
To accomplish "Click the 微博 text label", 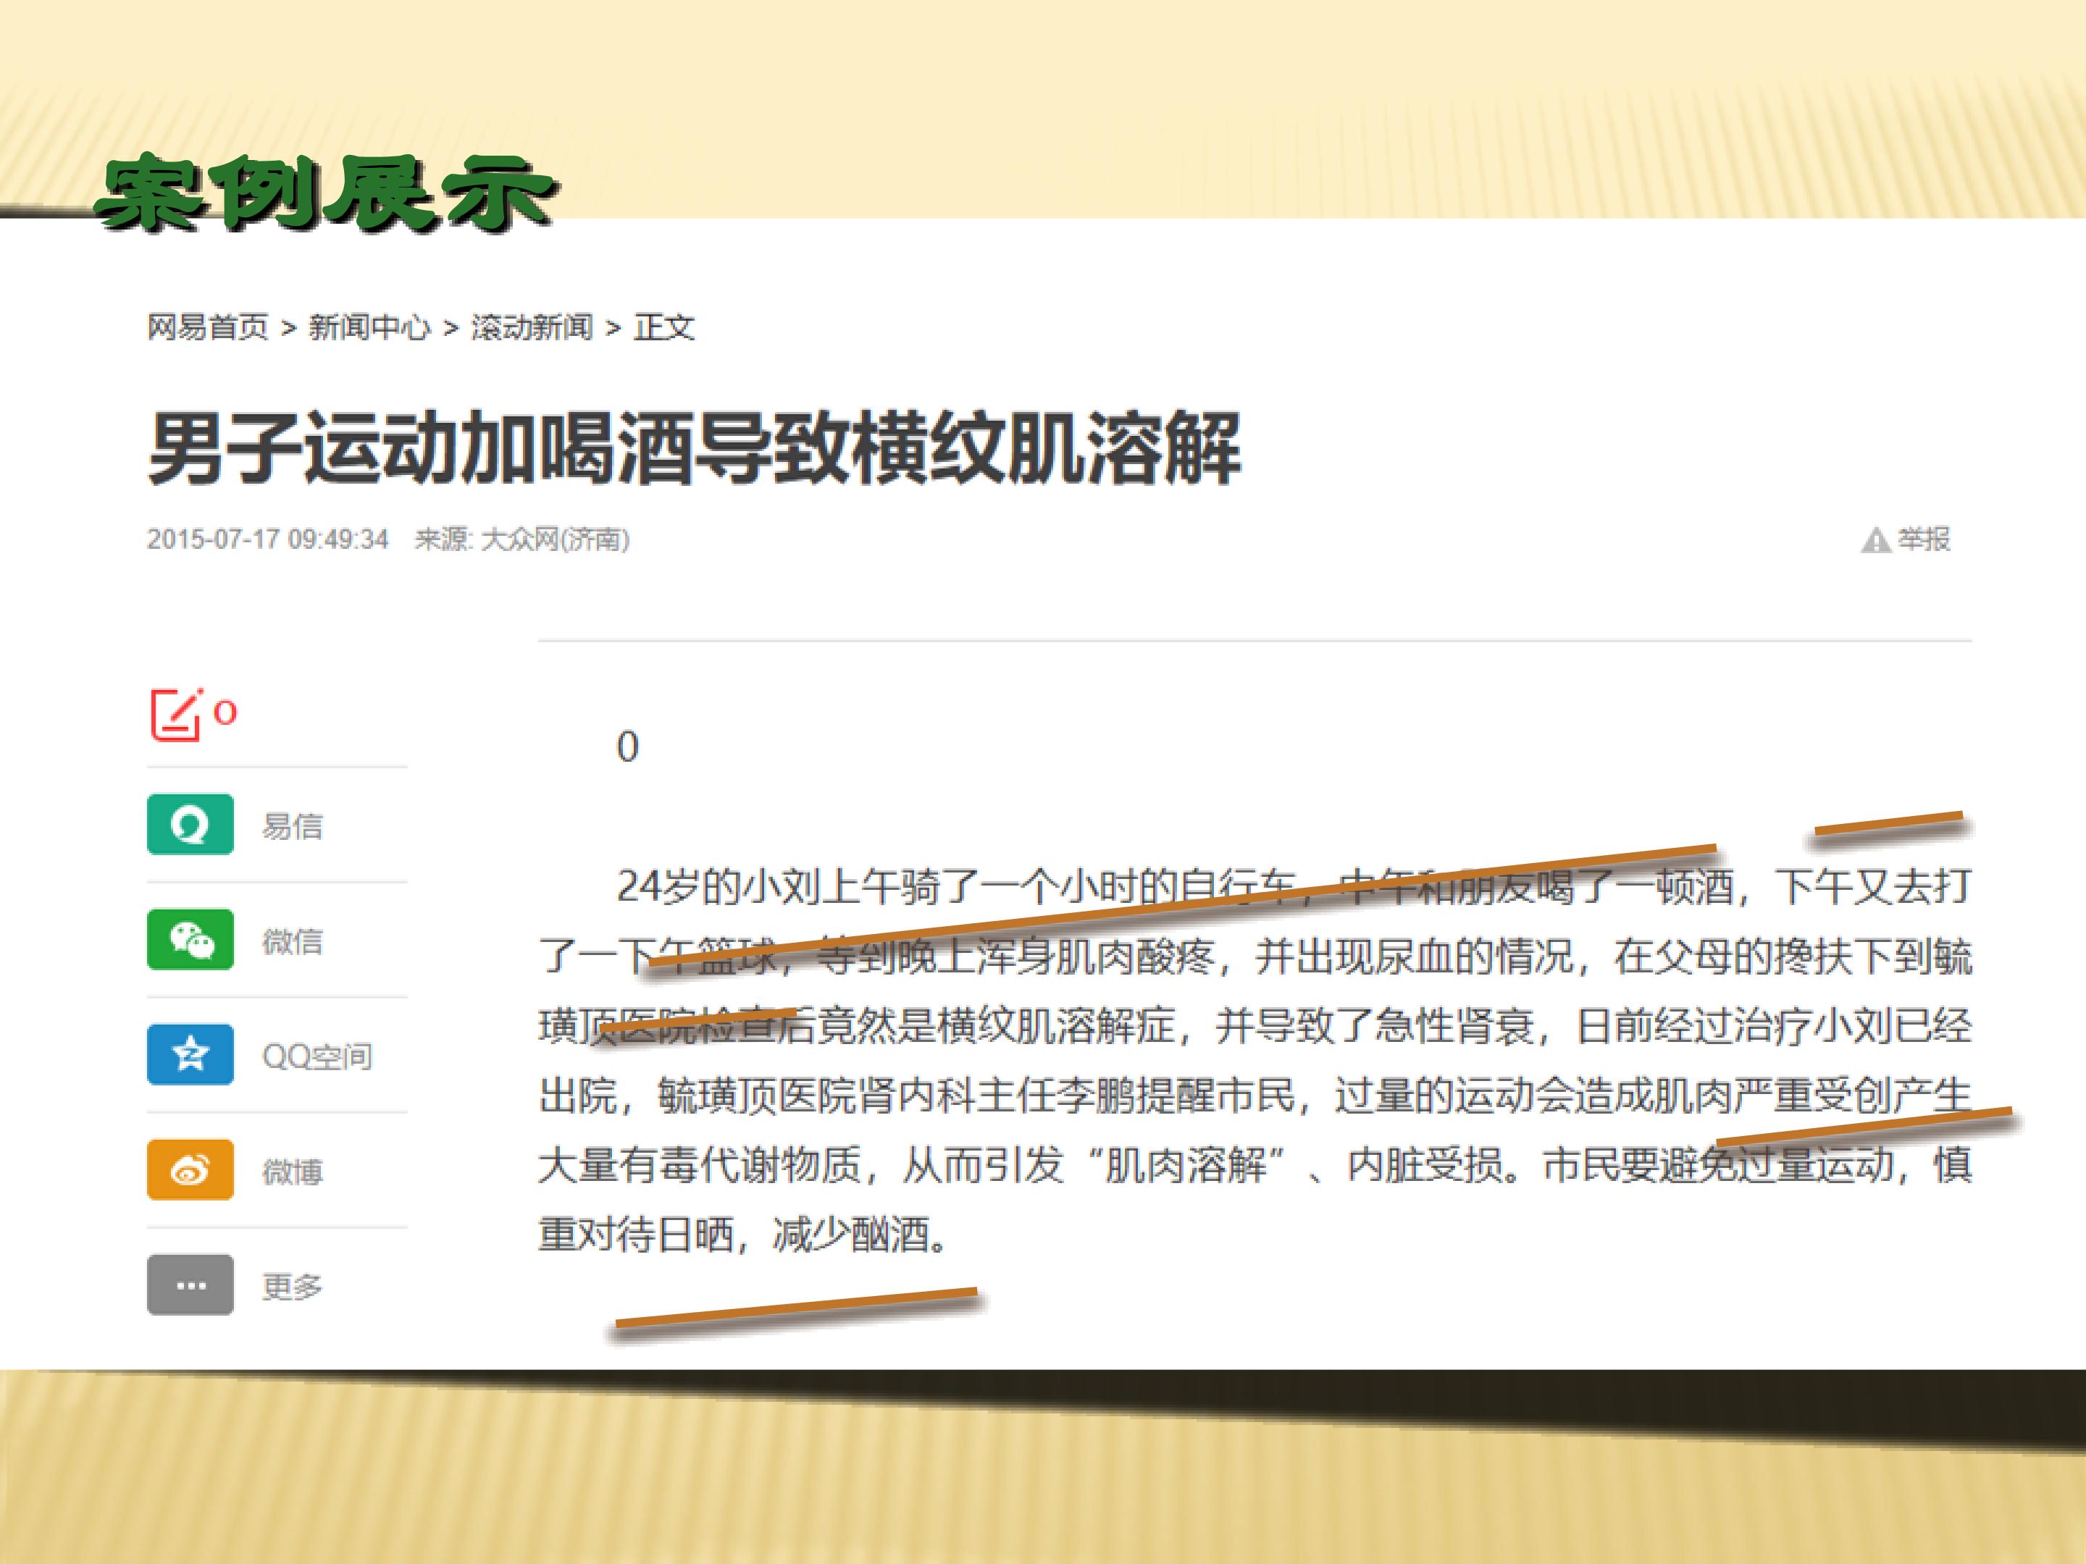I will tap(293, 1172).
